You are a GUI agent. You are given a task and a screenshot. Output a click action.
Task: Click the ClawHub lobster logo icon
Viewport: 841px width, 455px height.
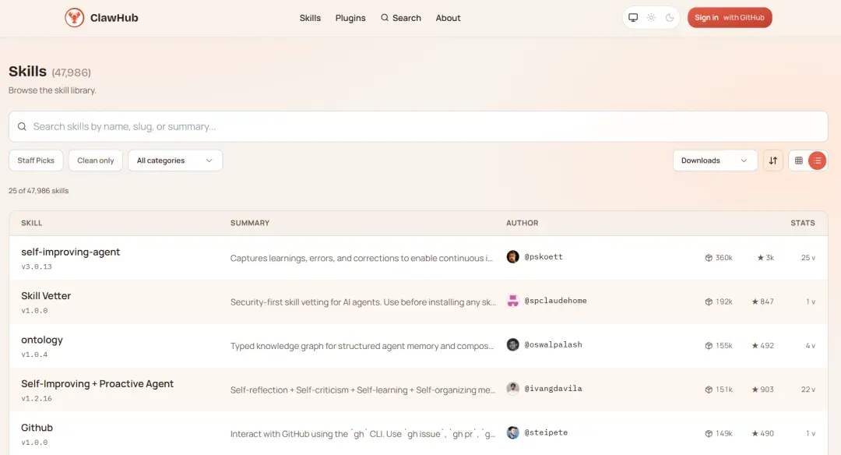[x=74, y=18]
